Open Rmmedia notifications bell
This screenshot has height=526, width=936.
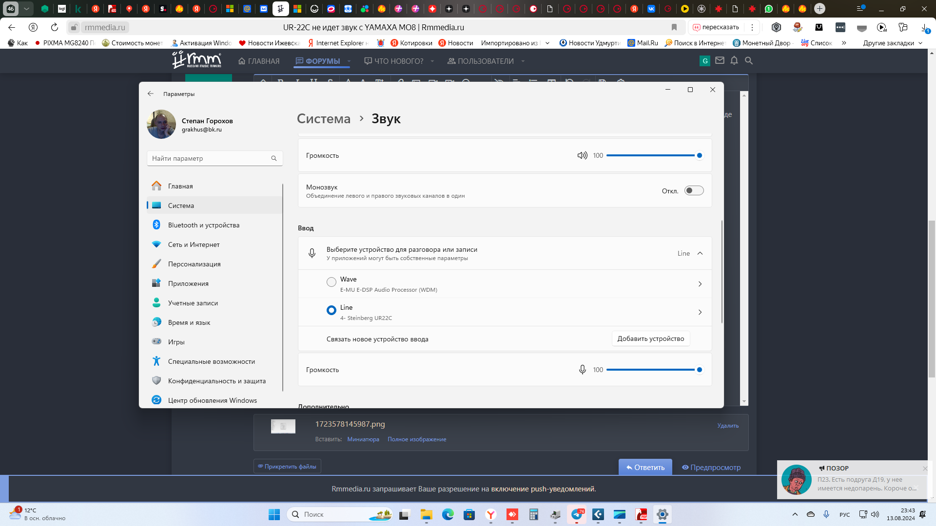click(x=734, y=60)
